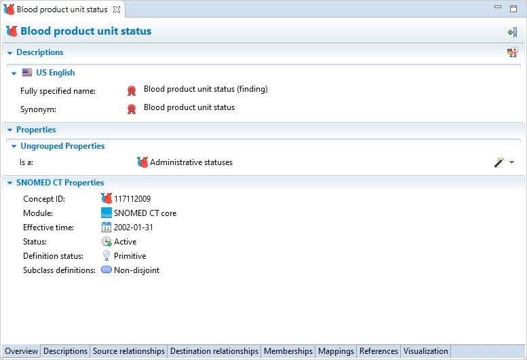Click the bookmark add icon in header

click(512, 32)
